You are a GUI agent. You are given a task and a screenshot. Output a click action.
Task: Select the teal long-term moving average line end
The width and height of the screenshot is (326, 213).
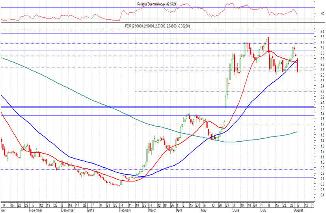point(298,132)
